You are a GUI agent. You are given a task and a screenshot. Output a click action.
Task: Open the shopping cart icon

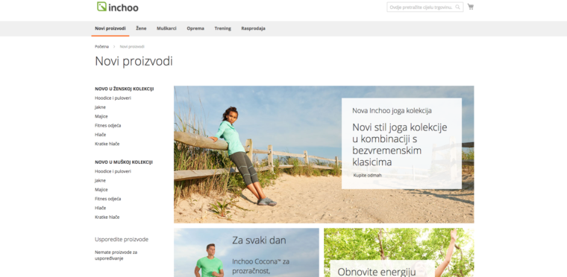click(471, 7)
